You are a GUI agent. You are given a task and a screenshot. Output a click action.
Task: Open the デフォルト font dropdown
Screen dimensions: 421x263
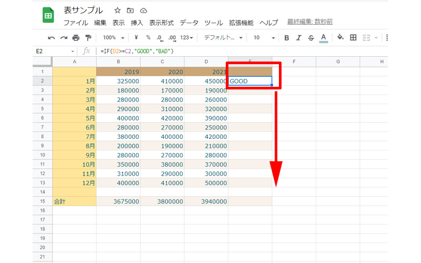pyautogui.click(x=223, y=37)
